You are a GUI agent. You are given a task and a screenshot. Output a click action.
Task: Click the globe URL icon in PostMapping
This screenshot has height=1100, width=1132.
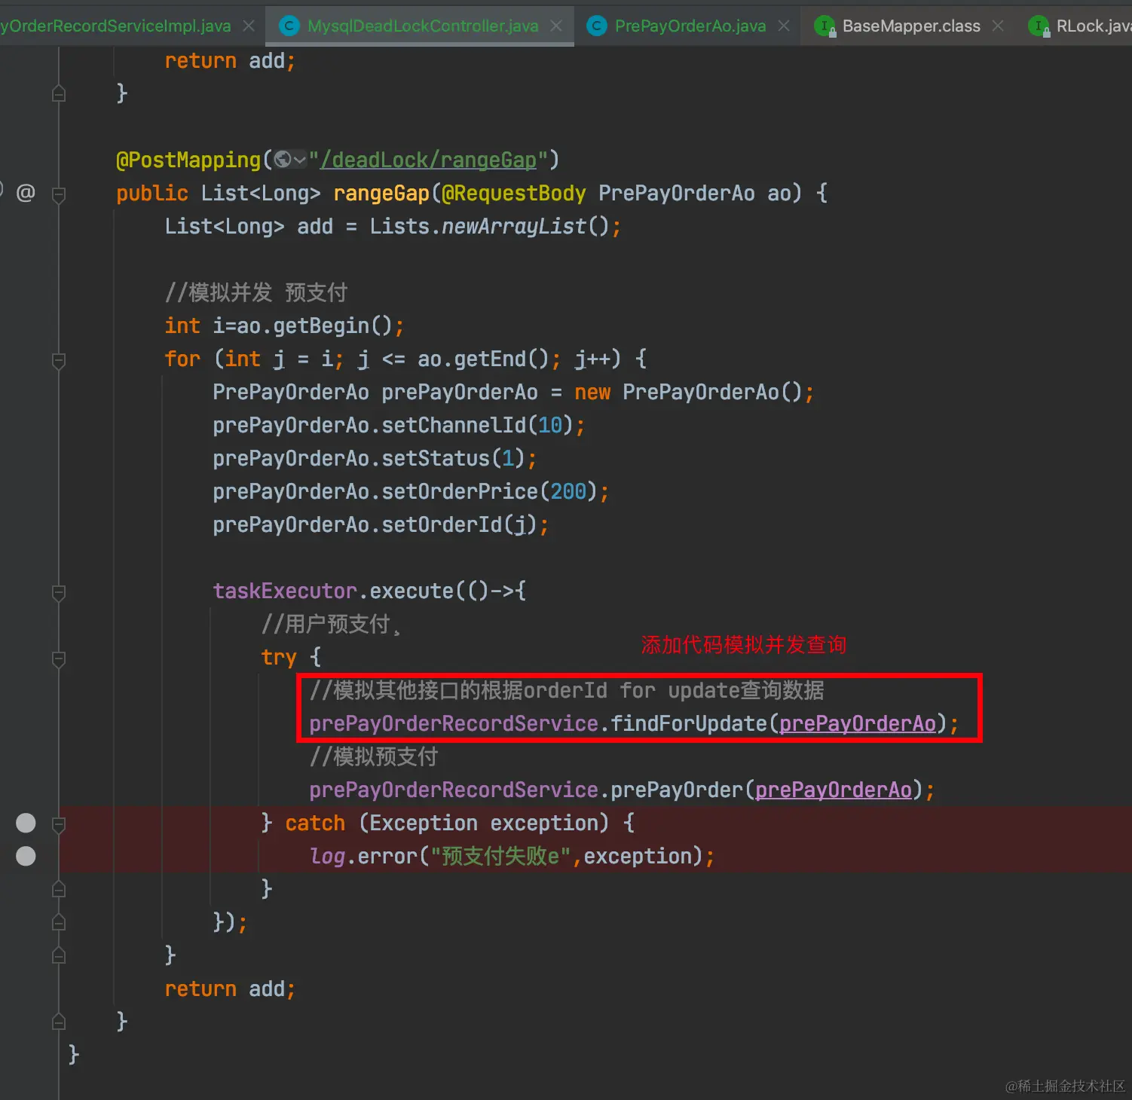(283, 160)
